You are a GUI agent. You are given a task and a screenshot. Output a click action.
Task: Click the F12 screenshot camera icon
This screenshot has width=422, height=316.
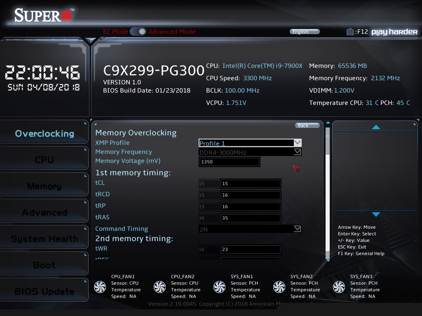click(x=350, y=32)
